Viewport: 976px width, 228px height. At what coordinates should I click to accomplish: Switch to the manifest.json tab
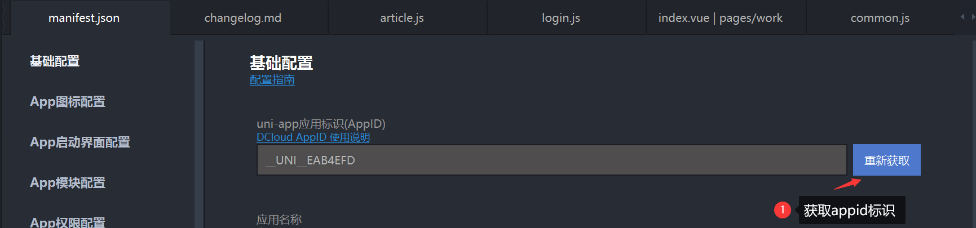pos(85,18)
